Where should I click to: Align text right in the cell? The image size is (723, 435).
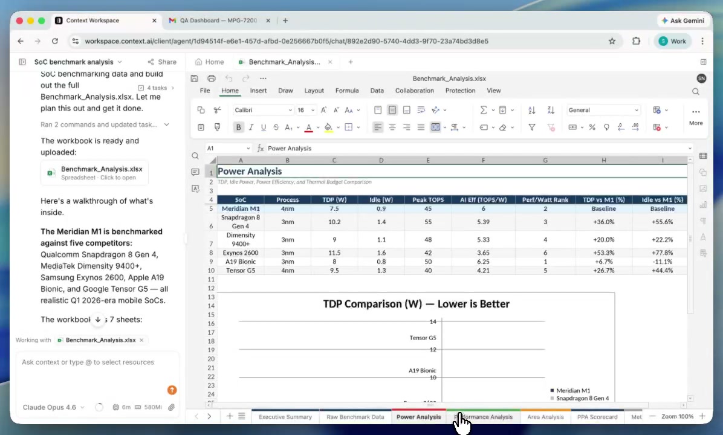(406, 127)
